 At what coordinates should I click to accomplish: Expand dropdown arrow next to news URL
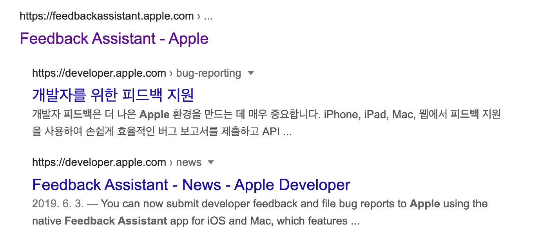211,162
